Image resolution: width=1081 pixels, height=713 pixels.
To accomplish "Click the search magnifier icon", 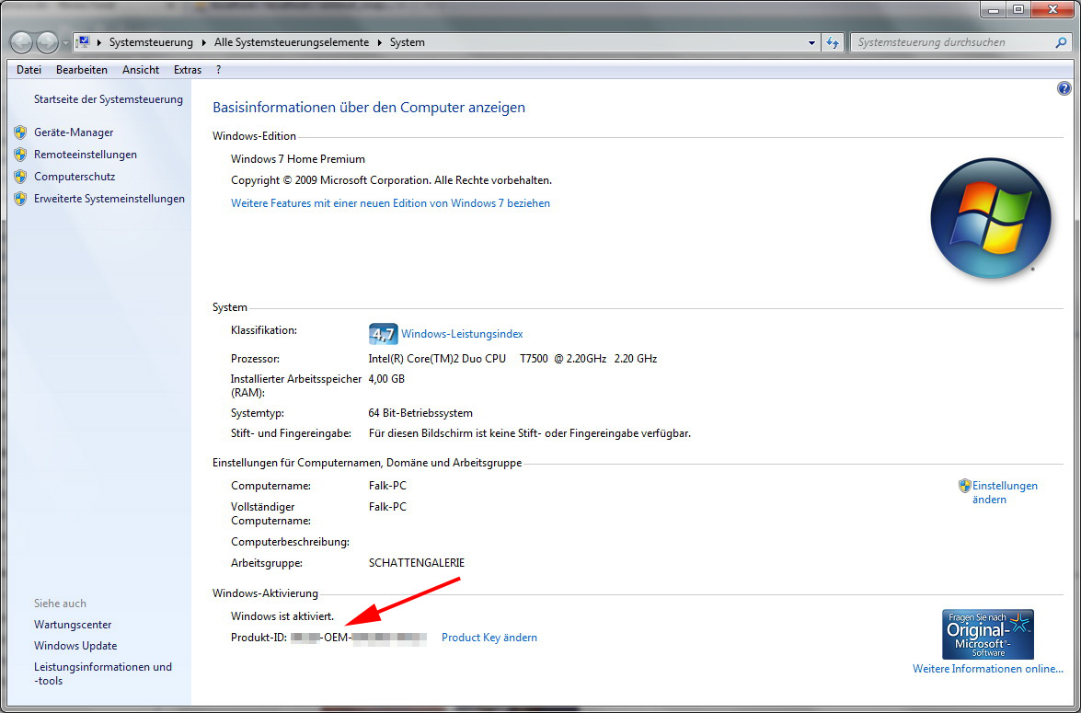I will pyautogui.click(x=1061, y=42).
